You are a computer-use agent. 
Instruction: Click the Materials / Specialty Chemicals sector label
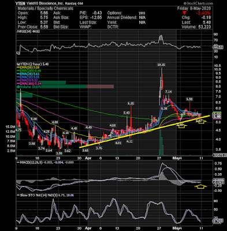46,8
